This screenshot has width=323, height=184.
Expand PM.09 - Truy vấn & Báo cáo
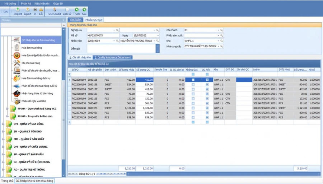click(7, 116)
